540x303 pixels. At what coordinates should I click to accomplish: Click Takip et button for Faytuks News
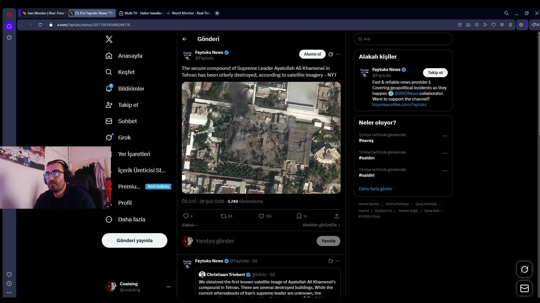[435, 72]
